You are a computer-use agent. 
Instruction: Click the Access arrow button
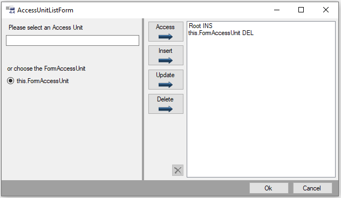tap(166, 31)
